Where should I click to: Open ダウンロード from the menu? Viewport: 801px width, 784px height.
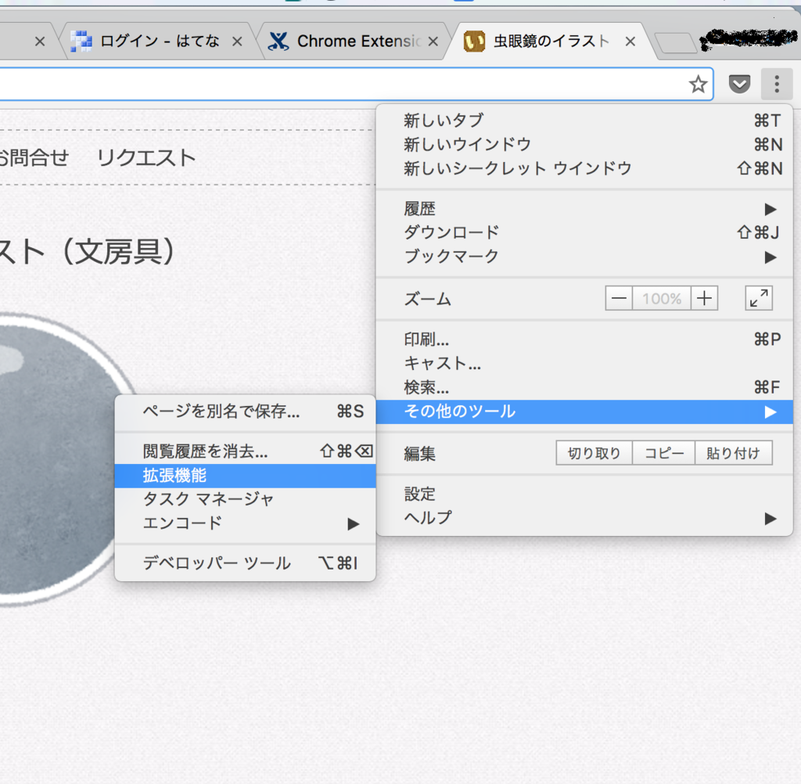(584, 232)
